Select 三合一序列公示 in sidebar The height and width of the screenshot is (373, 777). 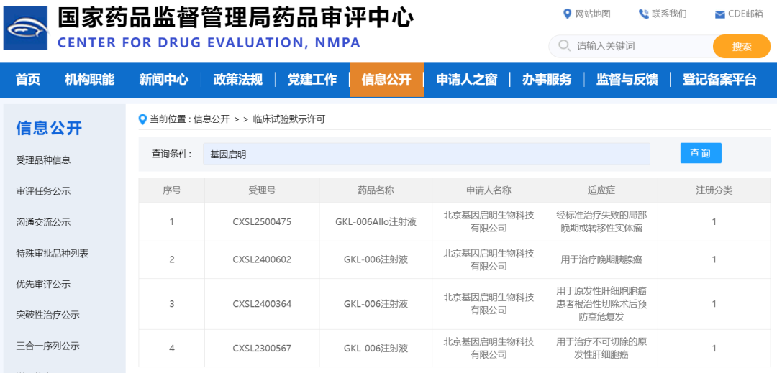(48, 346)
